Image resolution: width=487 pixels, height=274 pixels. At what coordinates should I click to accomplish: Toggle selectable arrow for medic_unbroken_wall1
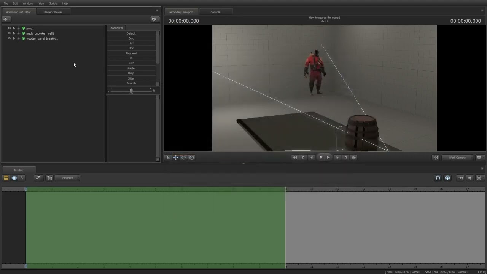[x=14, y=33]
